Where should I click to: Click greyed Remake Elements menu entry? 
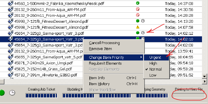104,69
